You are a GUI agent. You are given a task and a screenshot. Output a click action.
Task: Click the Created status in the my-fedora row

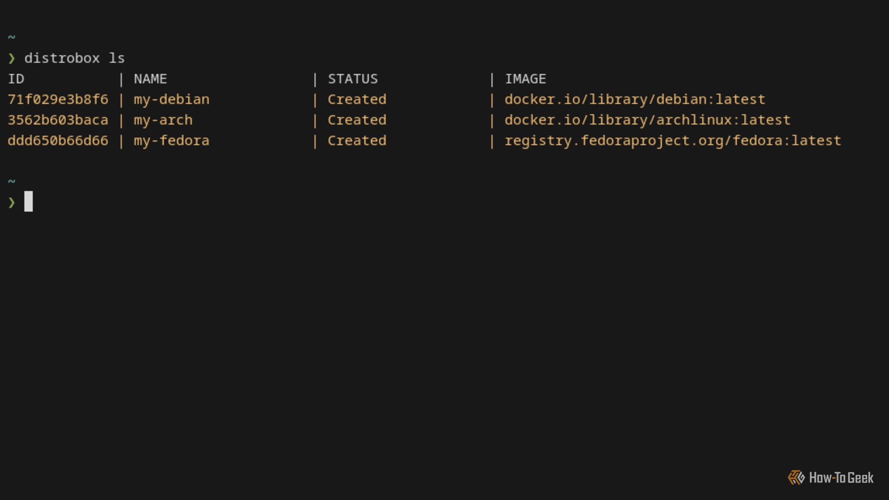point(357,141)
